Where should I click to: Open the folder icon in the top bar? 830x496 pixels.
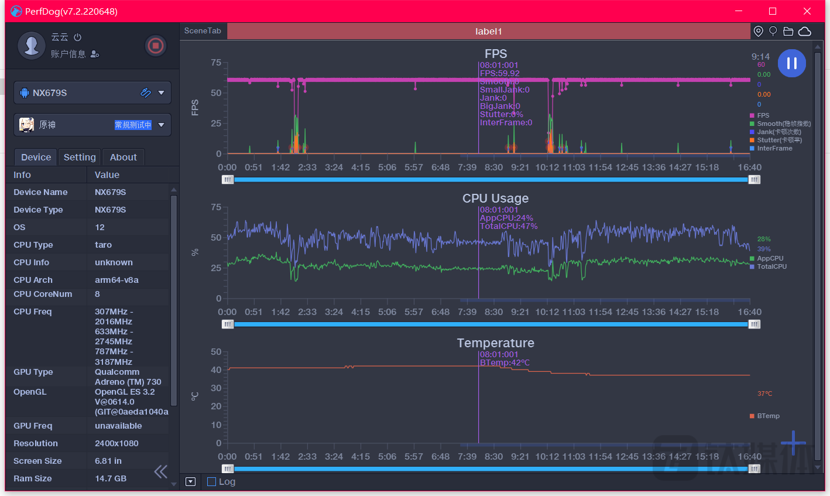(x=788, y=31)
